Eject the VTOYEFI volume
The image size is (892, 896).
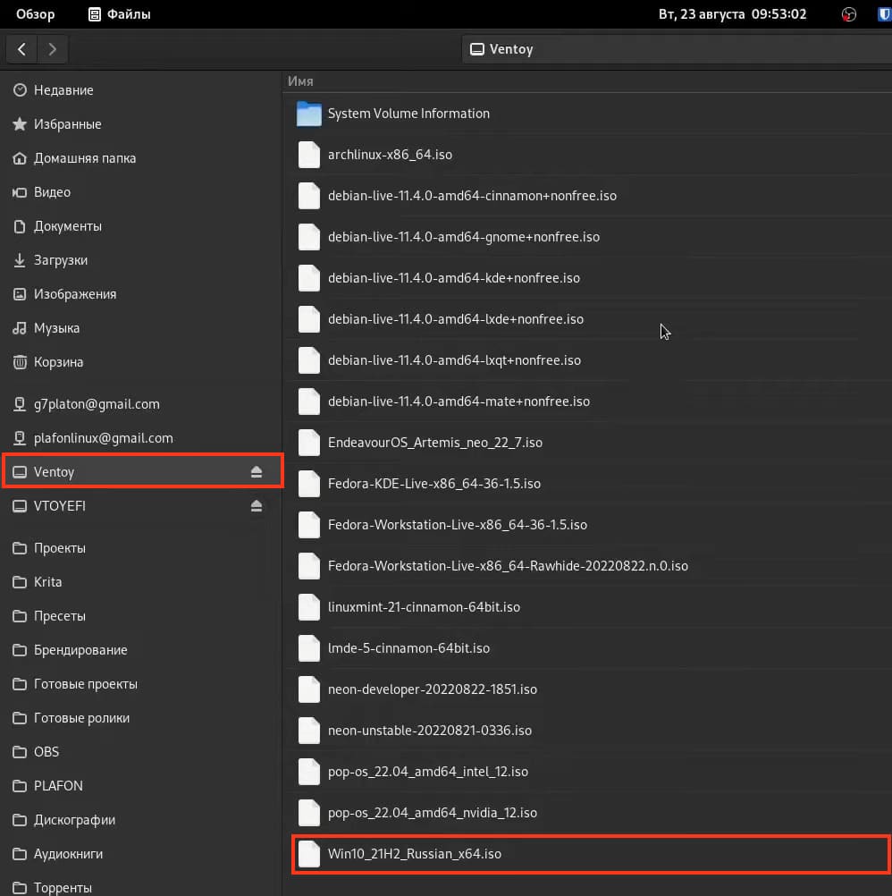click(257, 506)
